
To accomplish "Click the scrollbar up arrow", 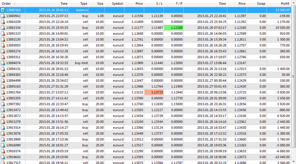I will [x=293, y=3].
